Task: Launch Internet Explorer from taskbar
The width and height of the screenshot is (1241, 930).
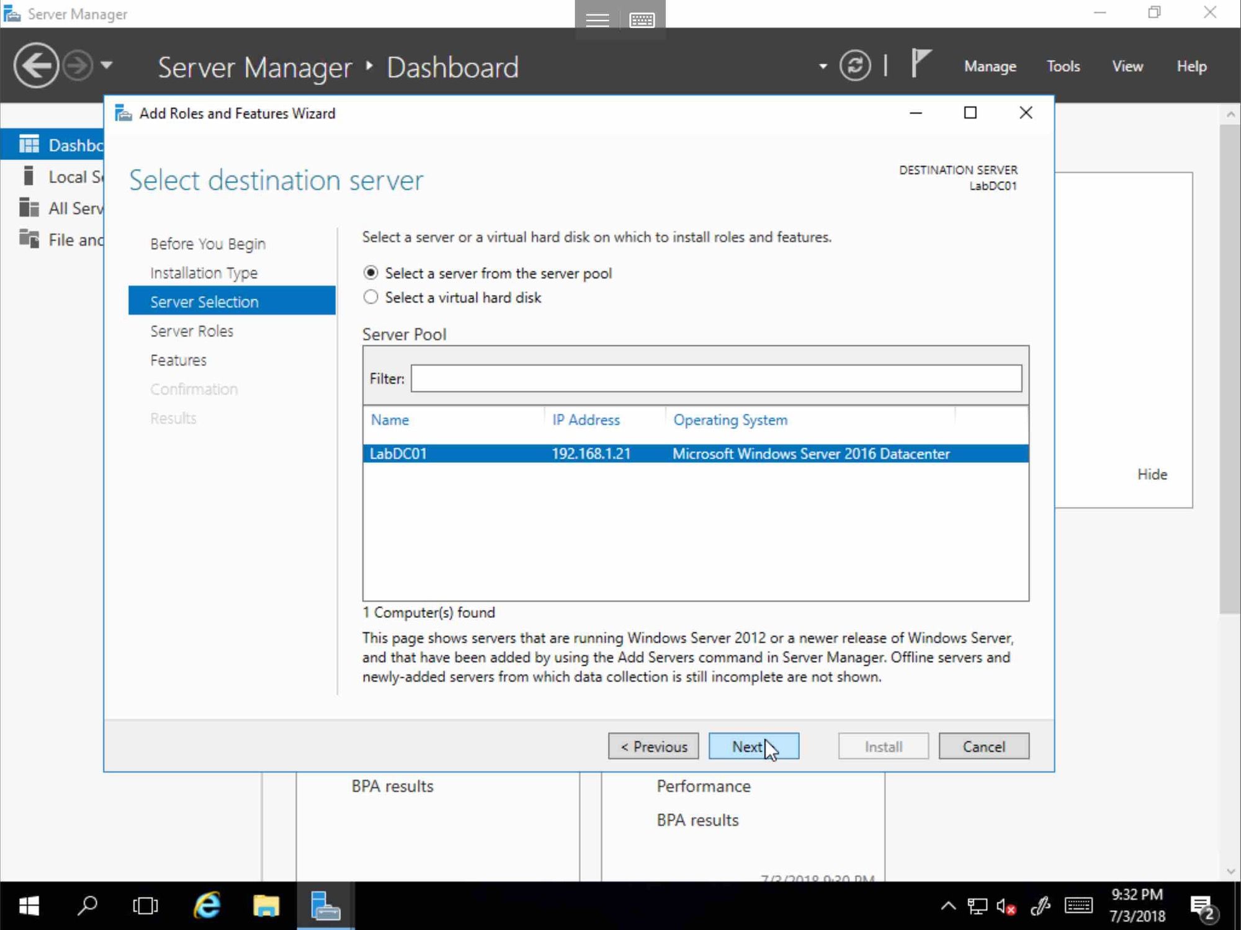Action: tap(207, 906)
